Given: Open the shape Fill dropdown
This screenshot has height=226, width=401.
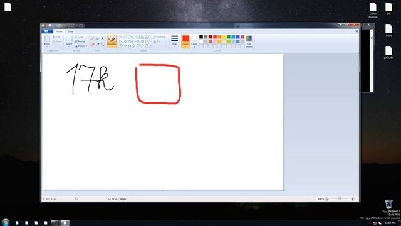Looking at the screenshot, I should (158, 41).
